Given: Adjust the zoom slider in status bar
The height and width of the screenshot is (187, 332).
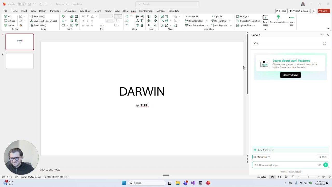Looking at the screenshot, I should pos(308,177).
